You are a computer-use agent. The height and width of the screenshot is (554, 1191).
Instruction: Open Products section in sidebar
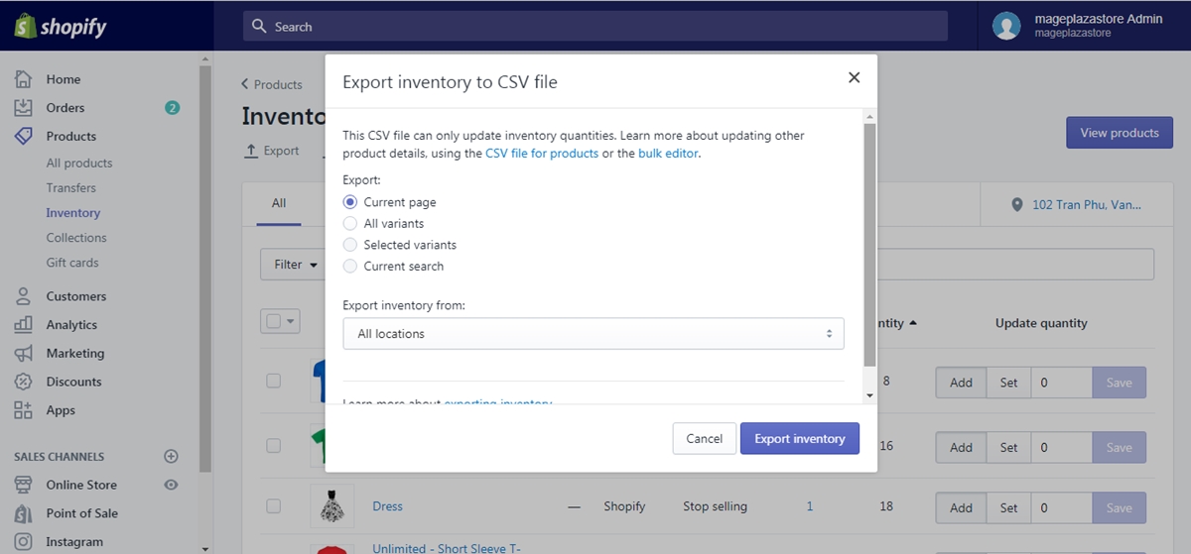click(x=70, y=136)
